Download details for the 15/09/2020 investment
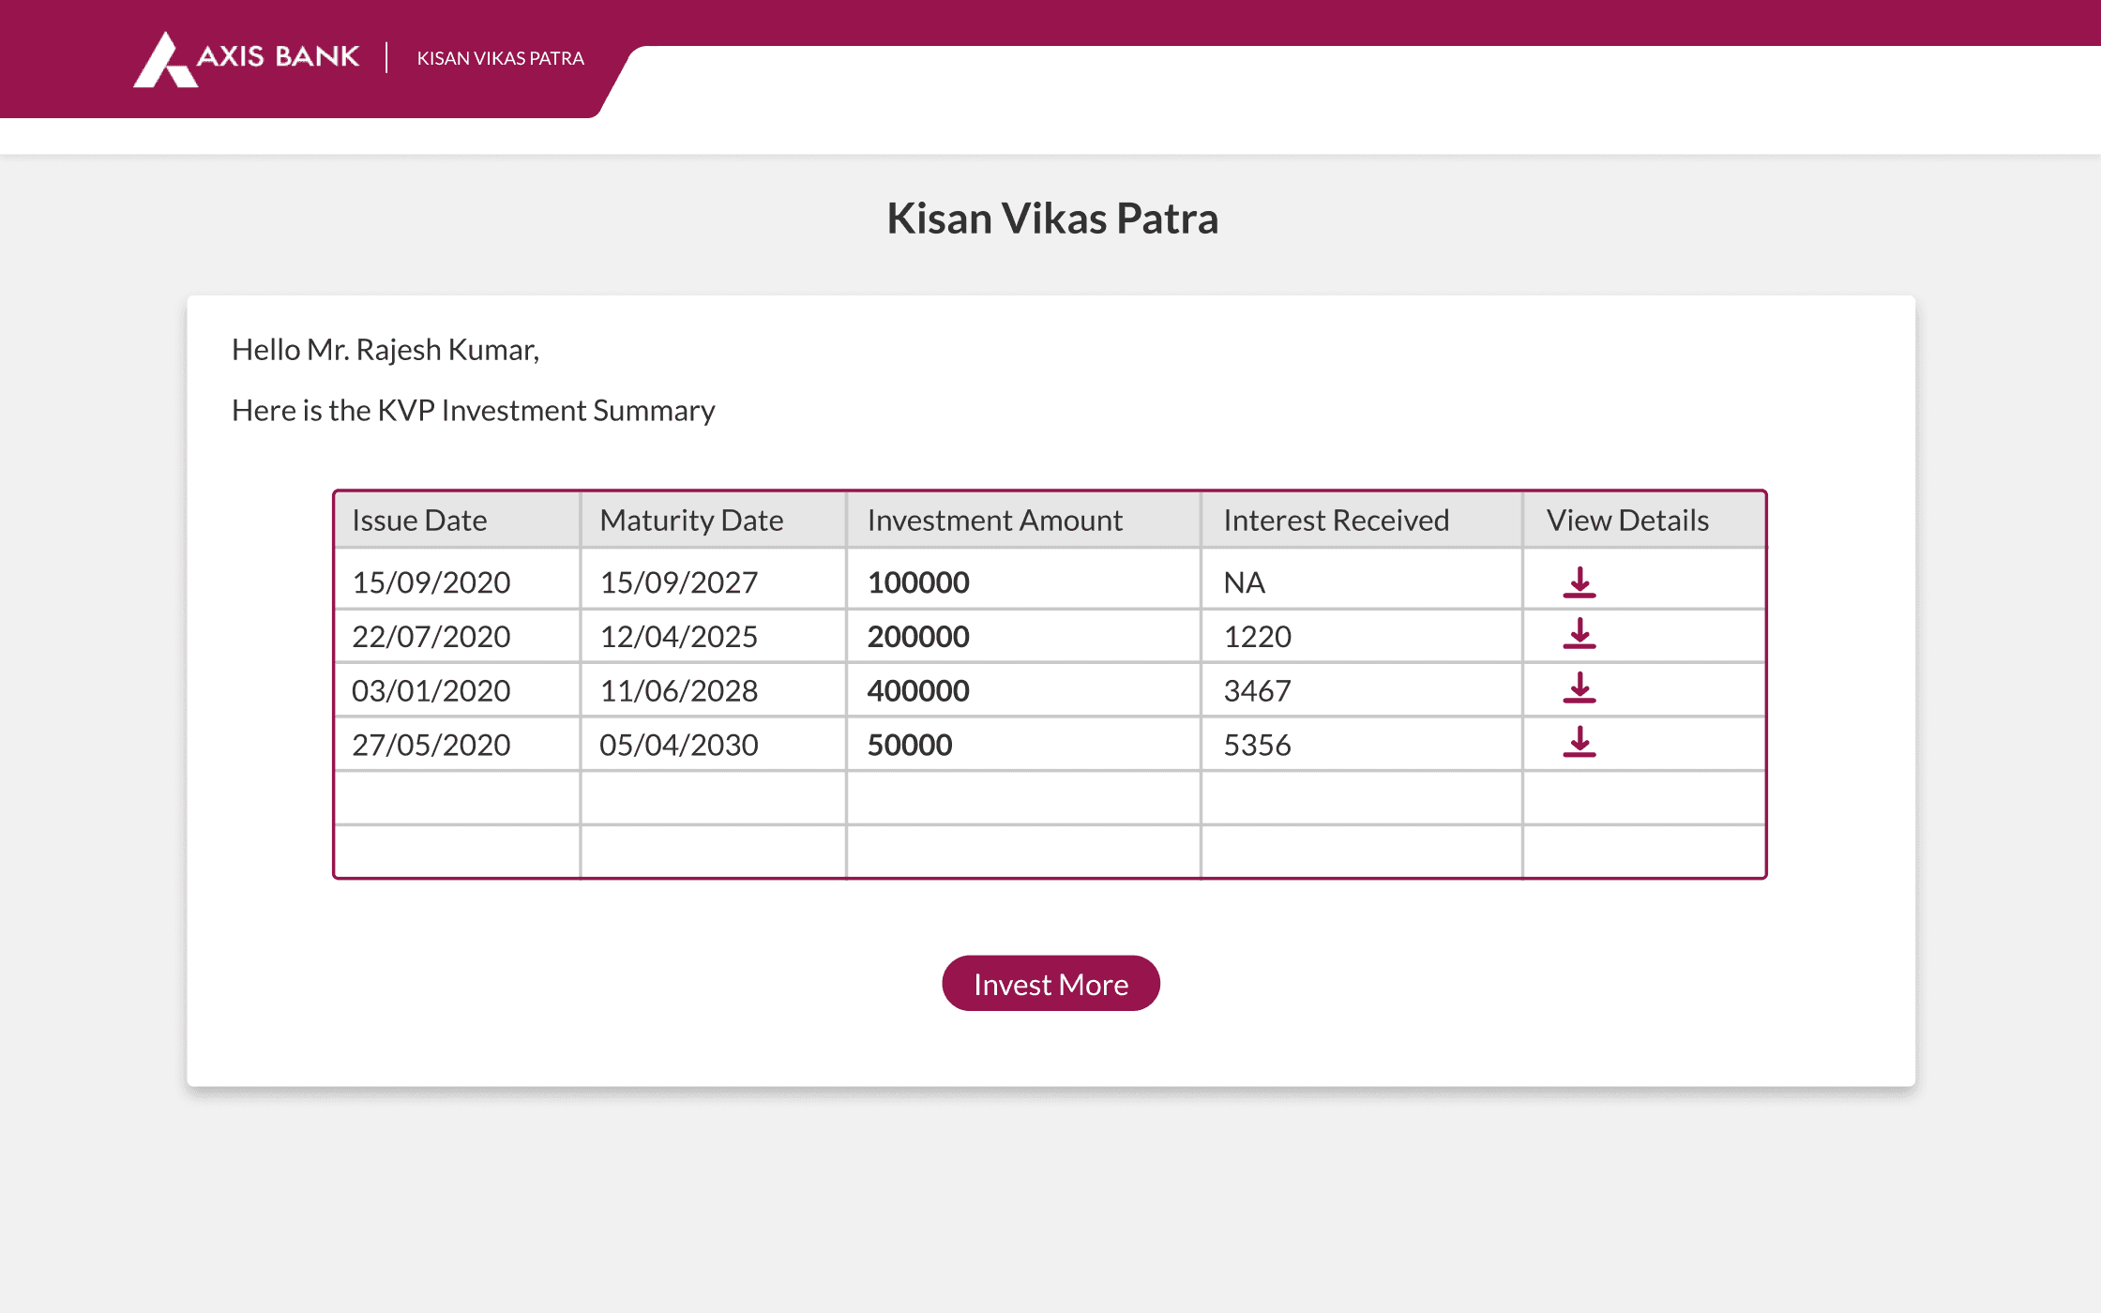2101x1313 pixels. (1580, 582)
